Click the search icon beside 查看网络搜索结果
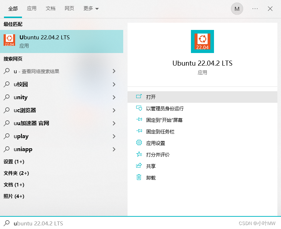 (6, 71)
